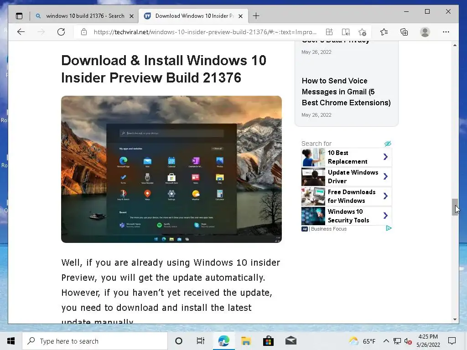Click the Windows 10 start menu article image
The height and width of the screenshot is (350, 467).
point(171,169)
